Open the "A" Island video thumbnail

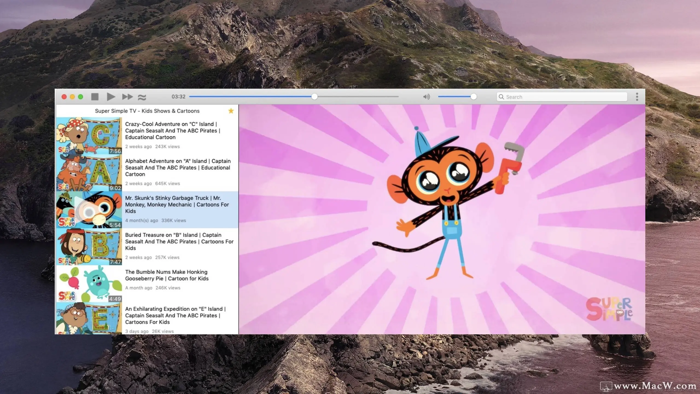89,173
